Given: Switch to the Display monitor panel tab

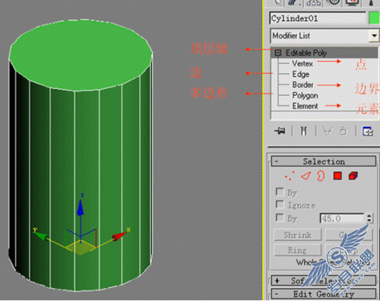Looking at the screenshot, I should [x=353, y=2].
